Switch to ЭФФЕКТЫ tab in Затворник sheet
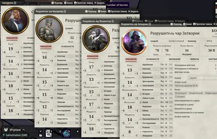Image resolution: width=217 pixels, height=139 pixels. 194,59
